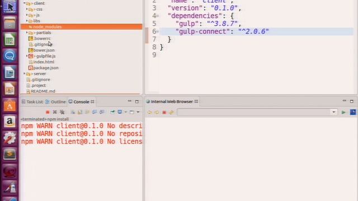Image resolution: width=358 pixels, height=201 pixels.
Task: Refresh the Internal Web Browser page
Action: click(x=171, y=112)
